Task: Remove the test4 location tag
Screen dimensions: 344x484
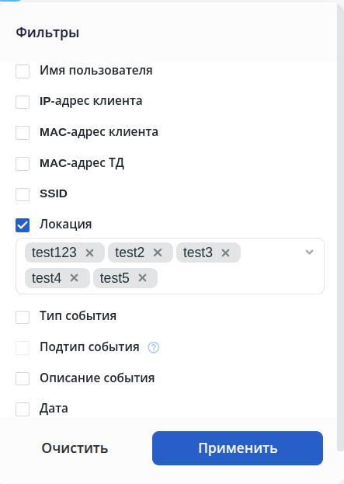Action: click(x=74, y=278)
